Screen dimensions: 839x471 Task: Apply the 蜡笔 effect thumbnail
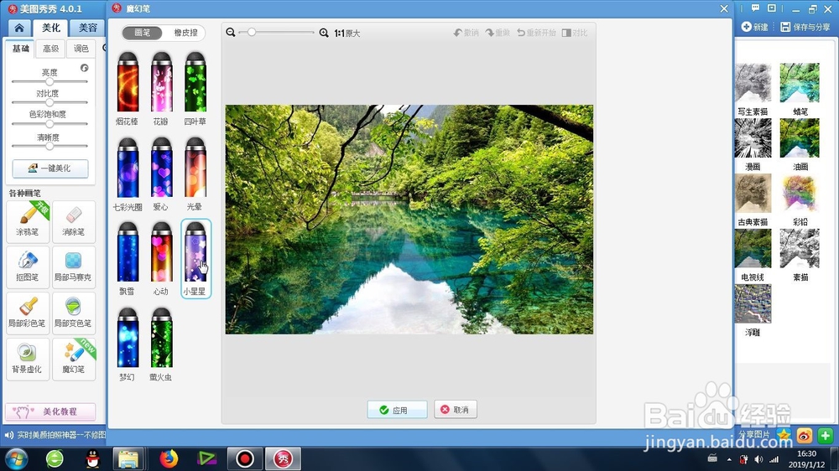point(800,83)
